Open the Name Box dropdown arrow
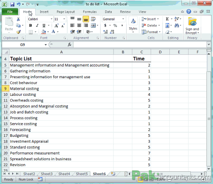The width and height of the screenshot is (213, 184). coord(46,45)
